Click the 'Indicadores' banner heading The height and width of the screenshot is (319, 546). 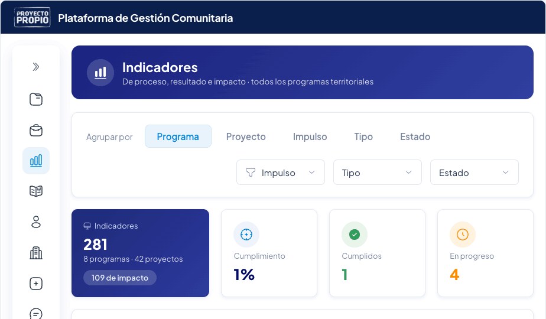click(160, 67)
